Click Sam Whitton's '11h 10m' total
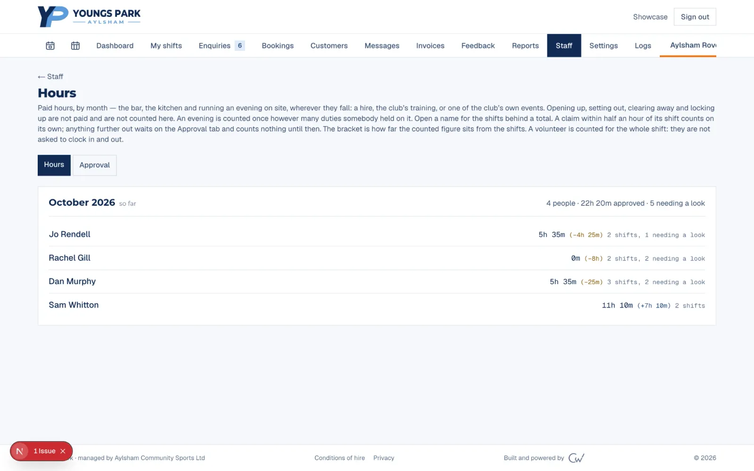The image size is (754, 471). tap(617, 305)
